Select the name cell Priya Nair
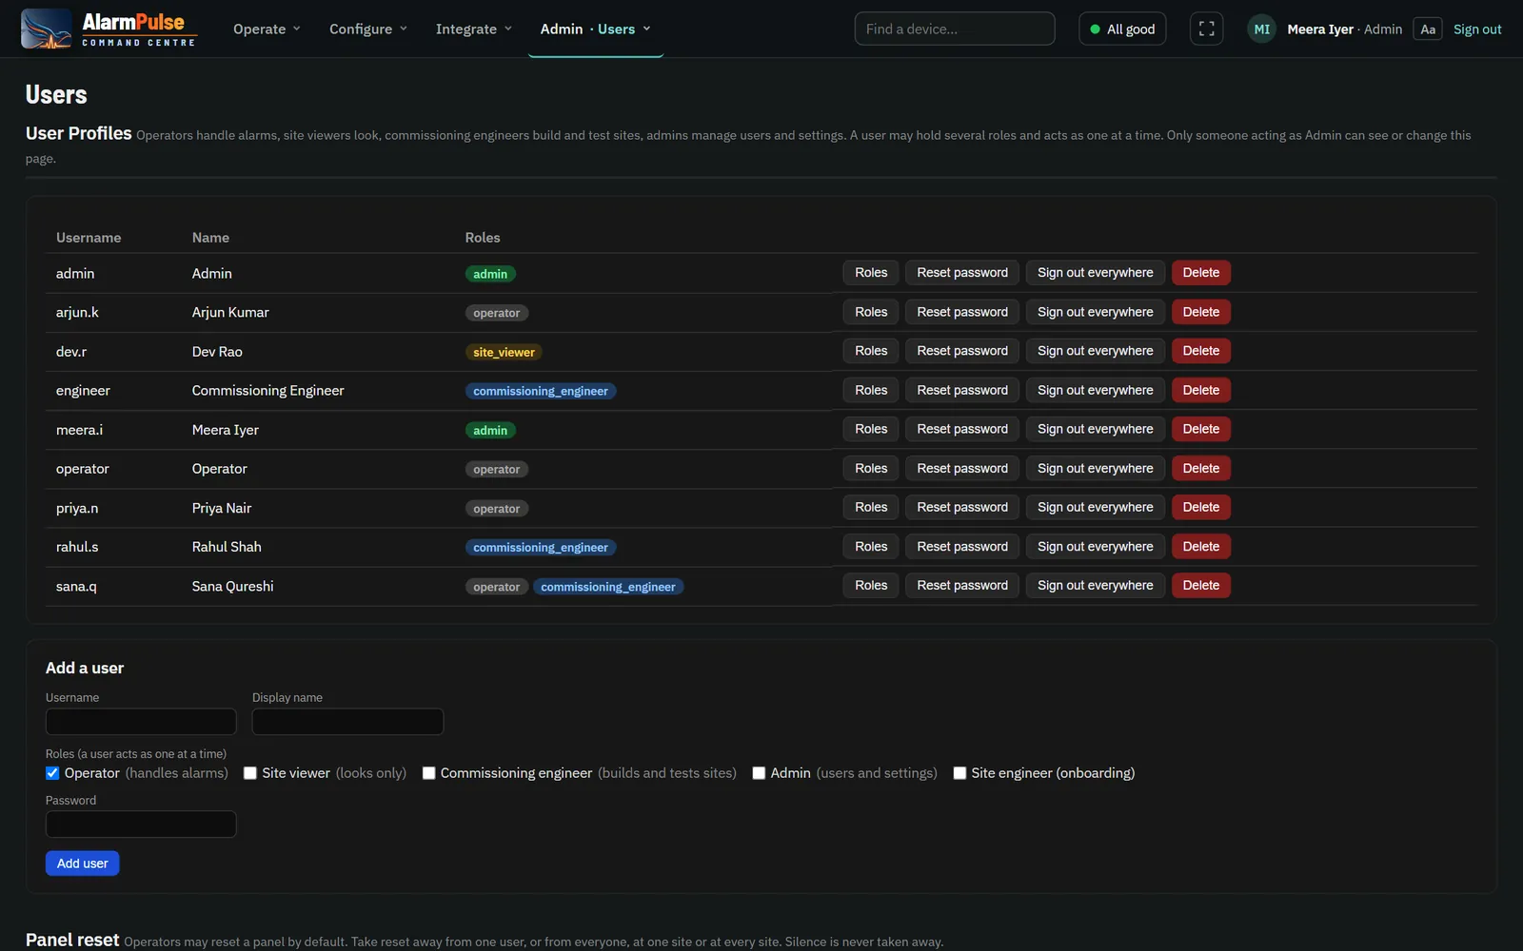The width and height of the screenshot is (1523, 951). [222, 508]
